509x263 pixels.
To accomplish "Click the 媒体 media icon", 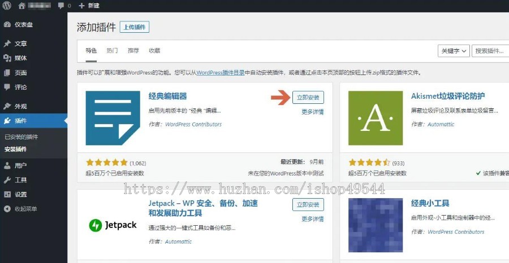I will click(x=7, y=58).
